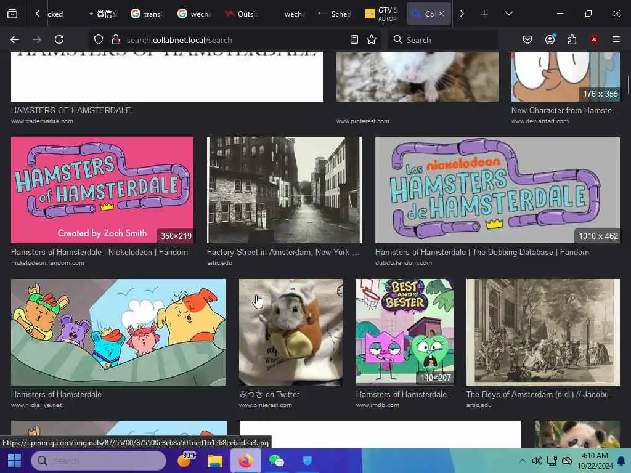Reload the current page
This screenshot has width=631, height=473.
[x=59, y=40]
